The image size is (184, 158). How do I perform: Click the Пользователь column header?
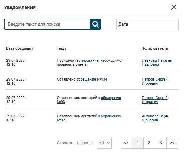155,48
